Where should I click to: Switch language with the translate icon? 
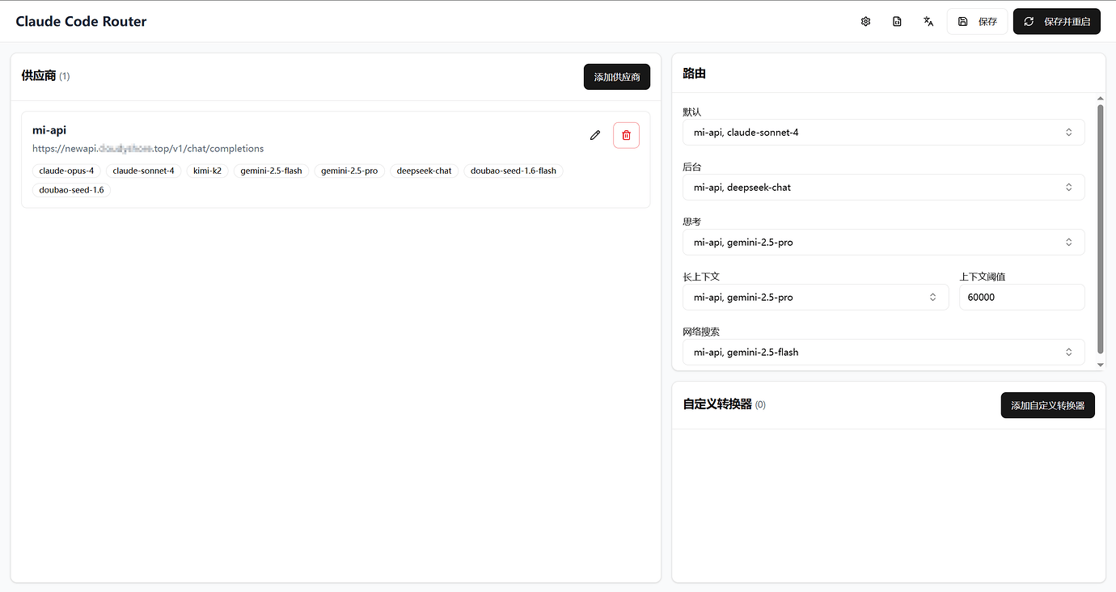(928, 22)
